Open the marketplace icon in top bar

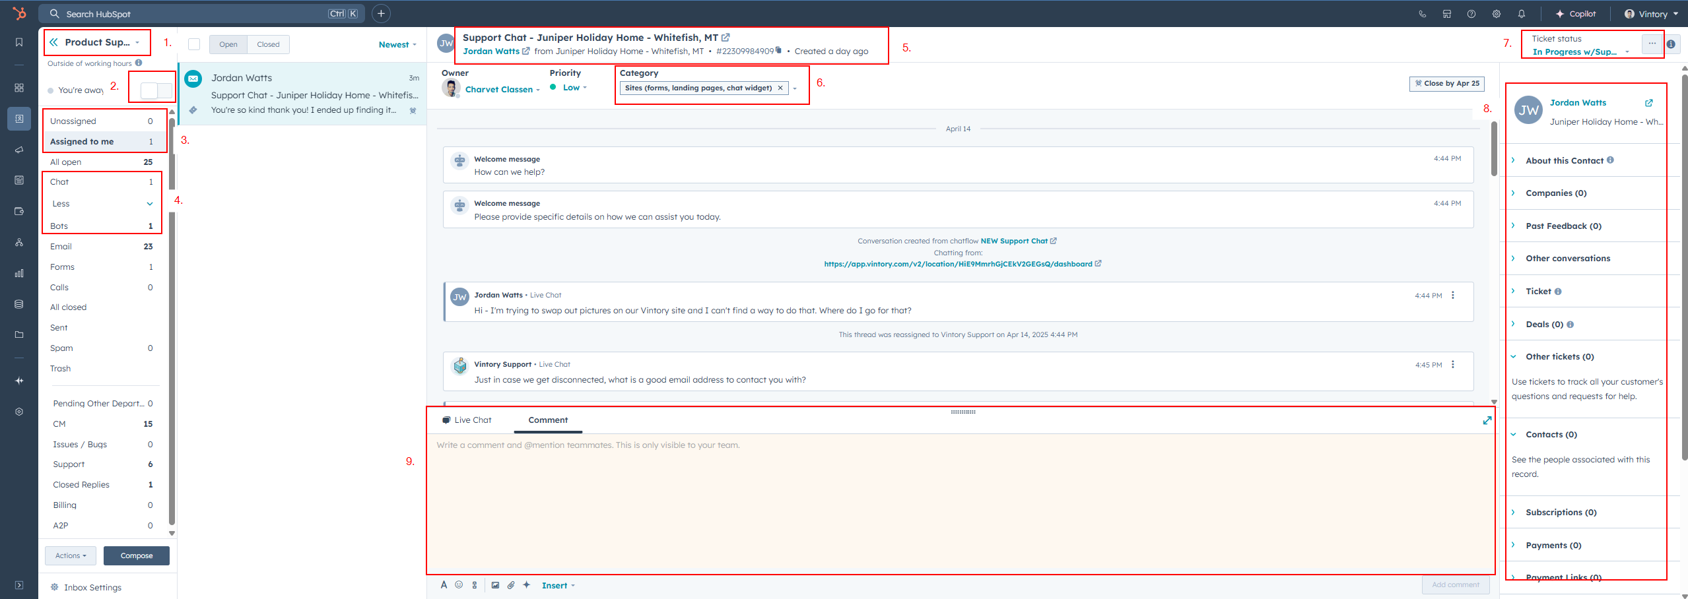click(x=1446, y=14)
